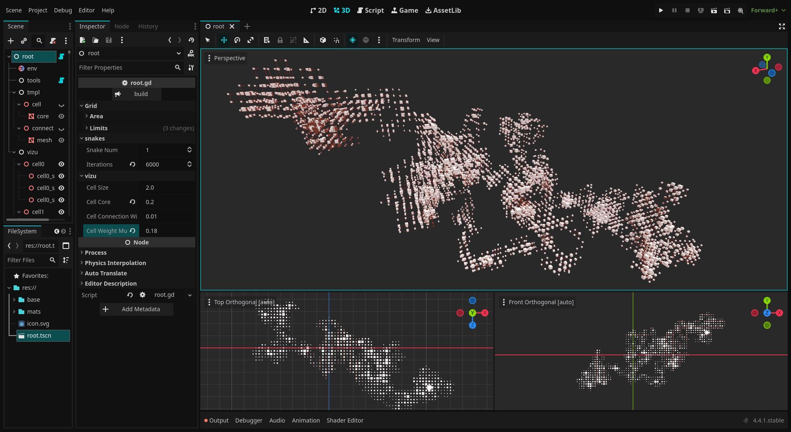Click the Add Metadata button
791x432 pixels.
[136, 309]
